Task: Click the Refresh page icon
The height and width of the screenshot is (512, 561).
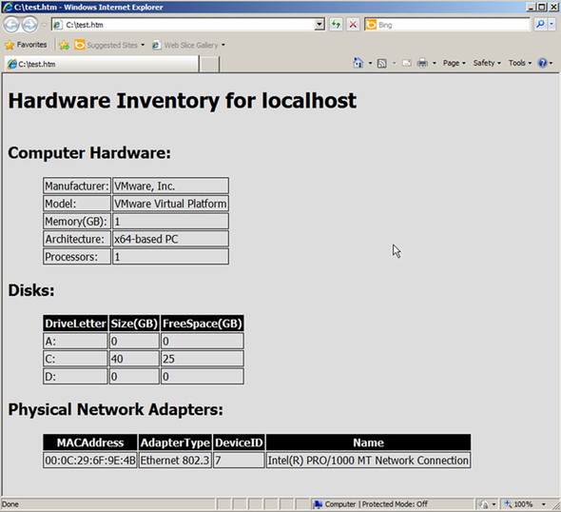Action: [336, 25]
